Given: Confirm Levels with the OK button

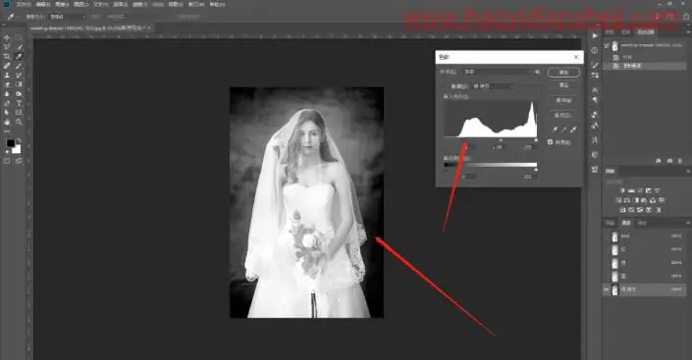Looking at the screenshot, I should pyautogui.click(x=563, y=73).
